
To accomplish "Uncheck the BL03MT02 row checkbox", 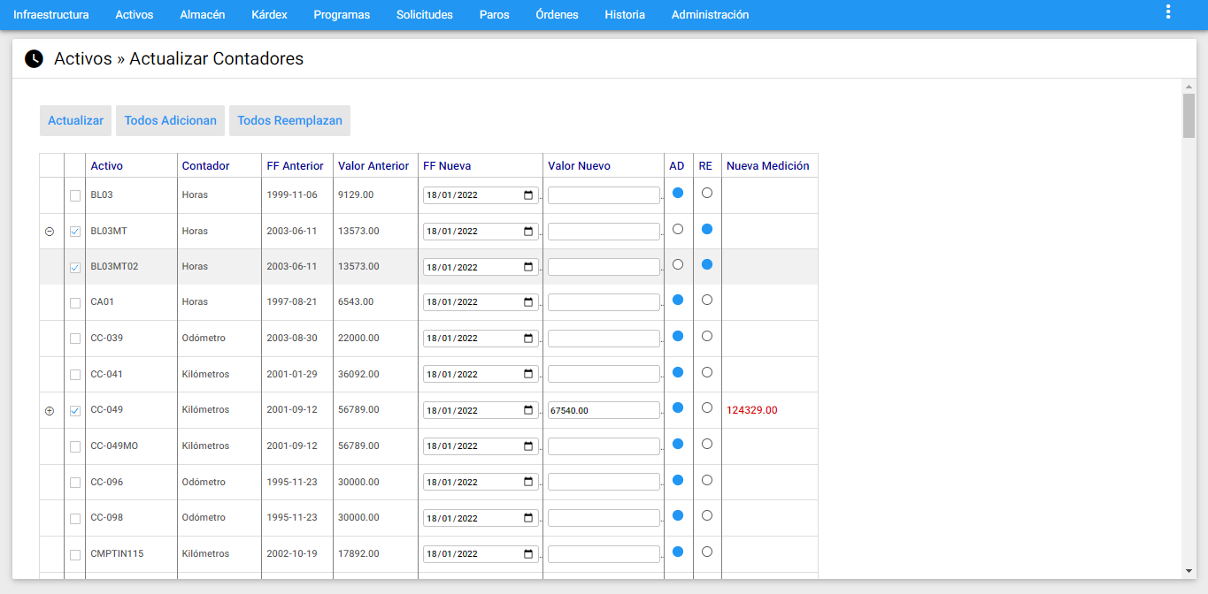I will pos(75,267).
